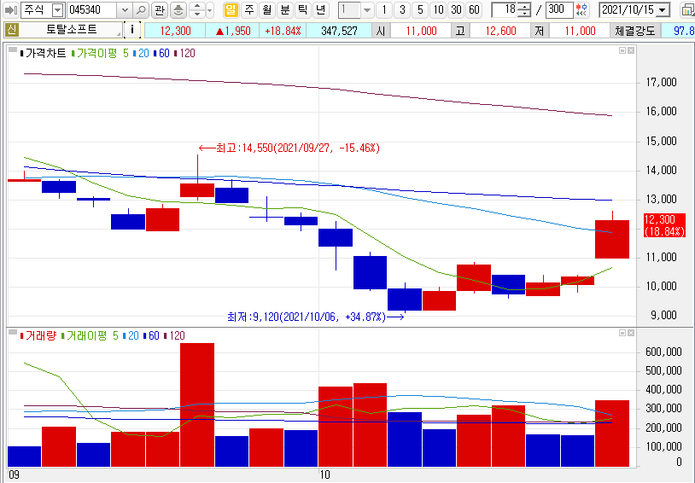Image resolution: width=695 pixels, height=483 pixels.
Task: Click the tallest red volume bar
Action: [197, 405]
